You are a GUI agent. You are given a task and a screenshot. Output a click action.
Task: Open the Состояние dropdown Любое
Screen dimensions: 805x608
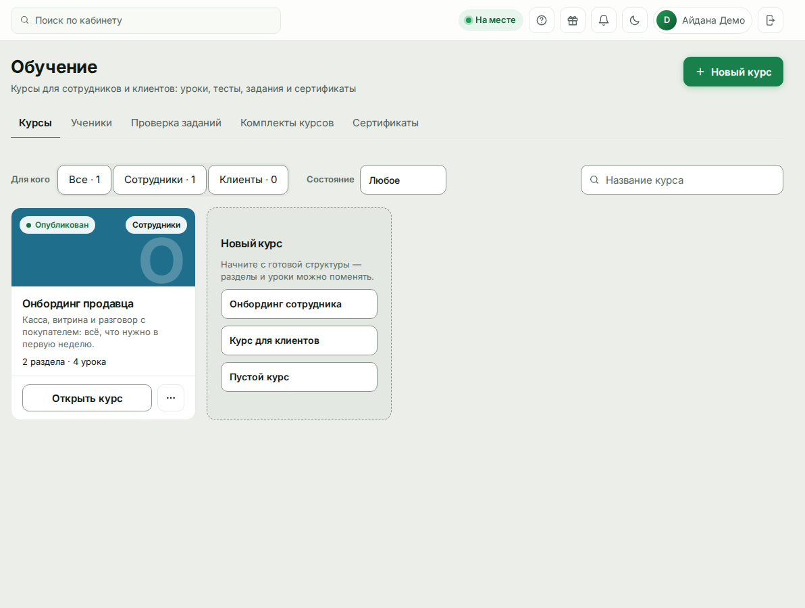(403, 180)
